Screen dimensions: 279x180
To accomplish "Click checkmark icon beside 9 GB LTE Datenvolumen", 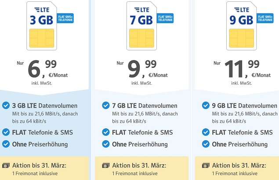I will (x=206, y=106).
